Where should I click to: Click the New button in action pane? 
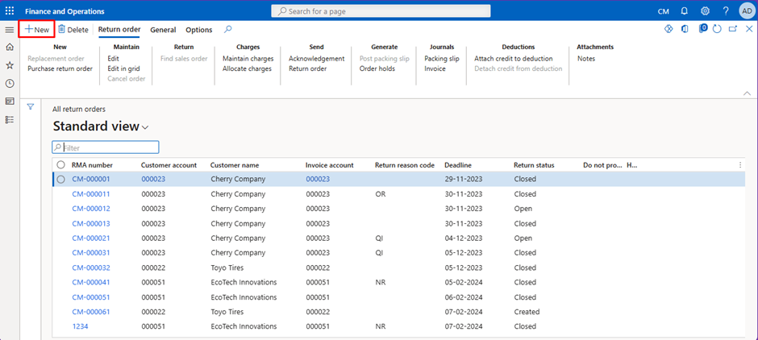point(37,30)
